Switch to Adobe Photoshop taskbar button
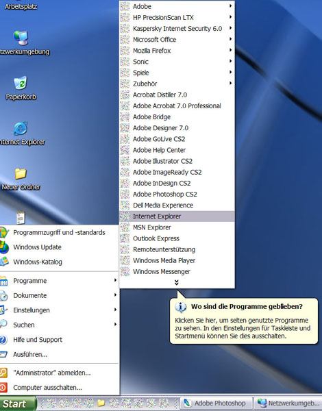The width and height of the screenshot is (322, 411). coord(216,403)
